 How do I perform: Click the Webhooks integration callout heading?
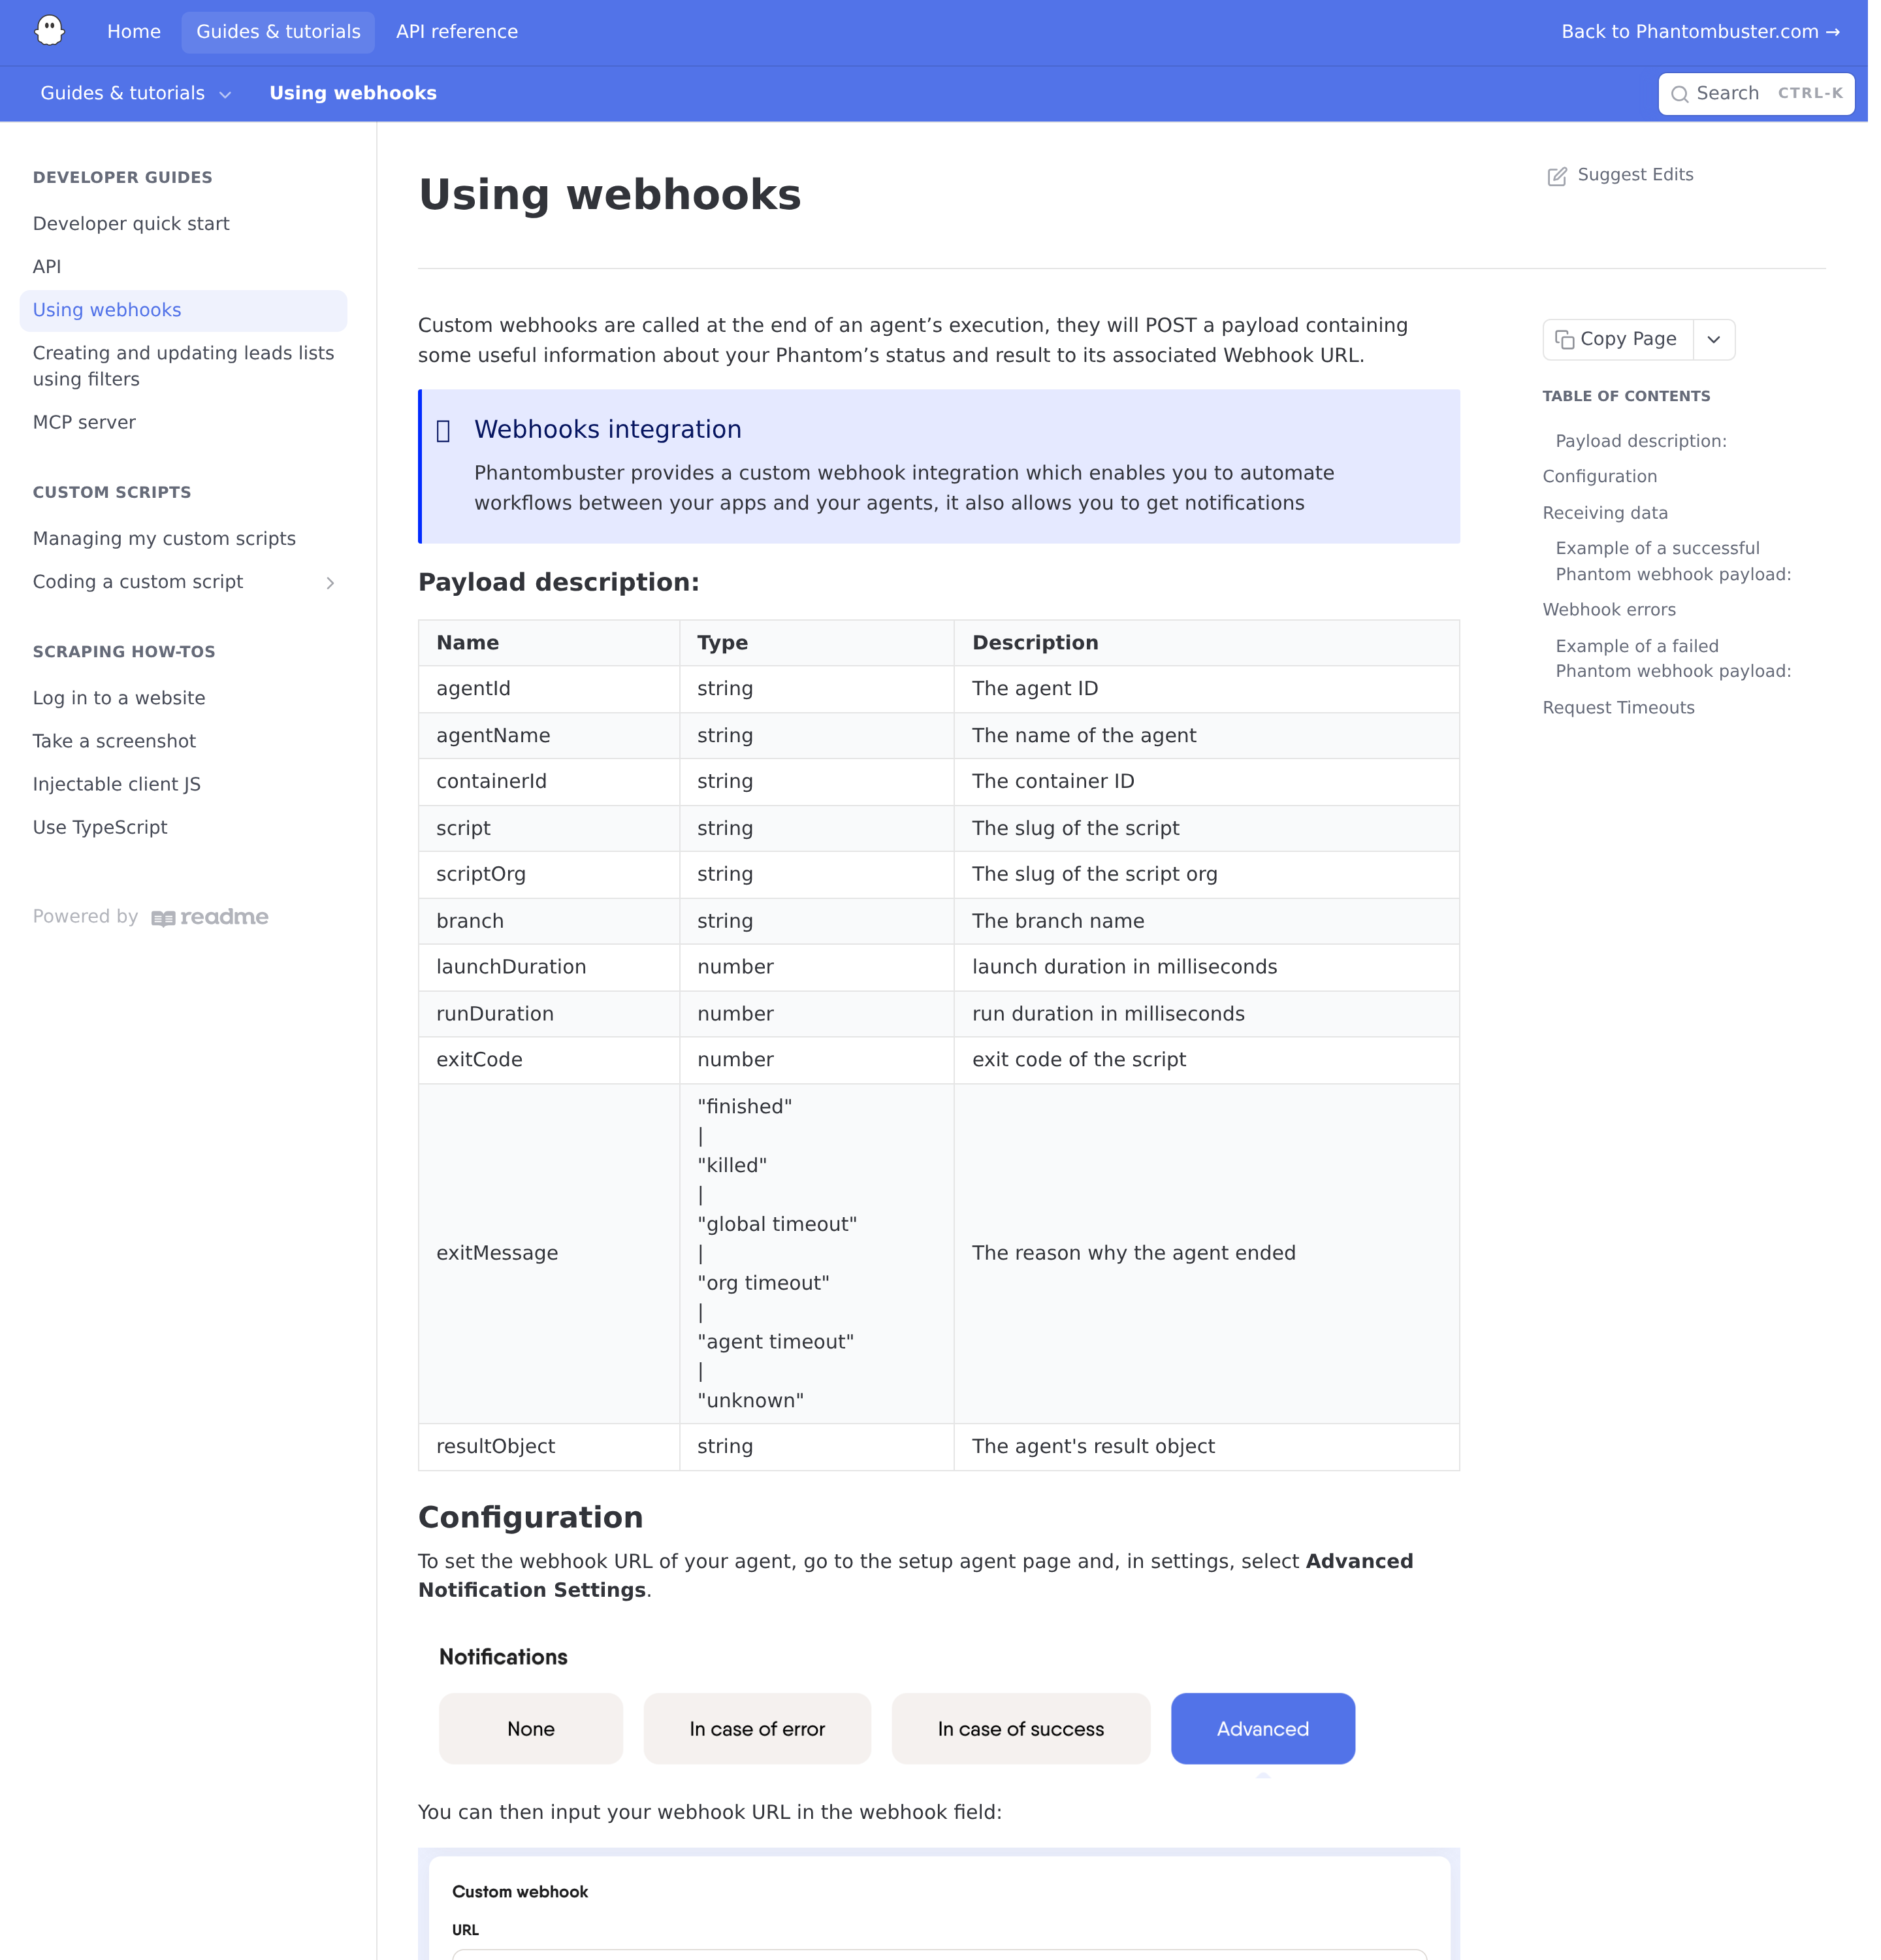[607, 430]
